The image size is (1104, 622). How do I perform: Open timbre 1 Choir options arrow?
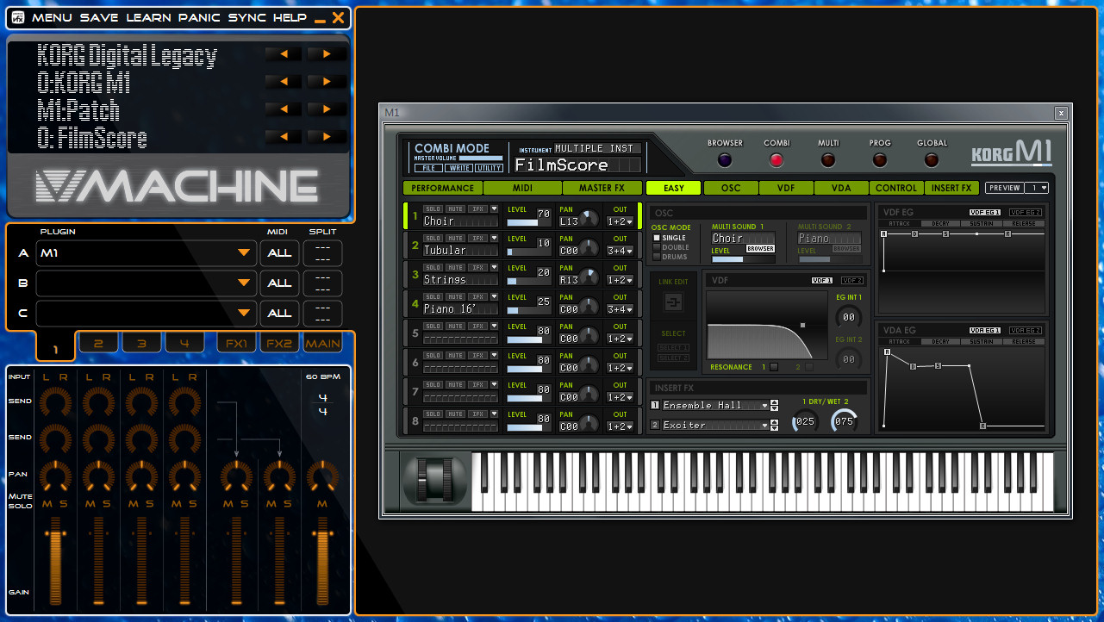[x=495, y=208]
